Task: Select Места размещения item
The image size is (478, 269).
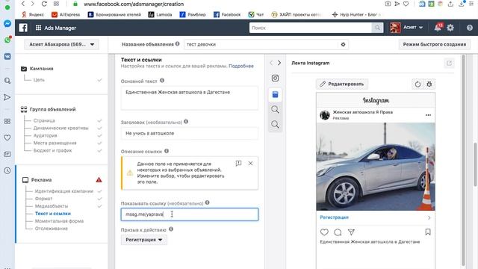Action: [x=55, y=143]
